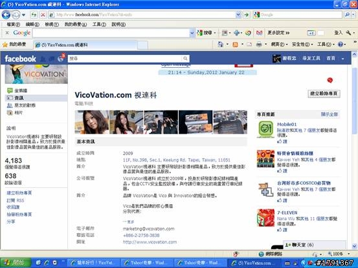Expand the zoom level 100% dropdown
Screen dimensions: 358x268
[349, 254]
